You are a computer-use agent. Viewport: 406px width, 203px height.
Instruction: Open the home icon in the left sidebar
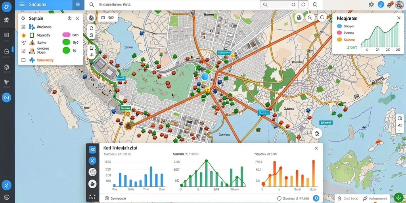pyautogui.click(x=7, y=51)
